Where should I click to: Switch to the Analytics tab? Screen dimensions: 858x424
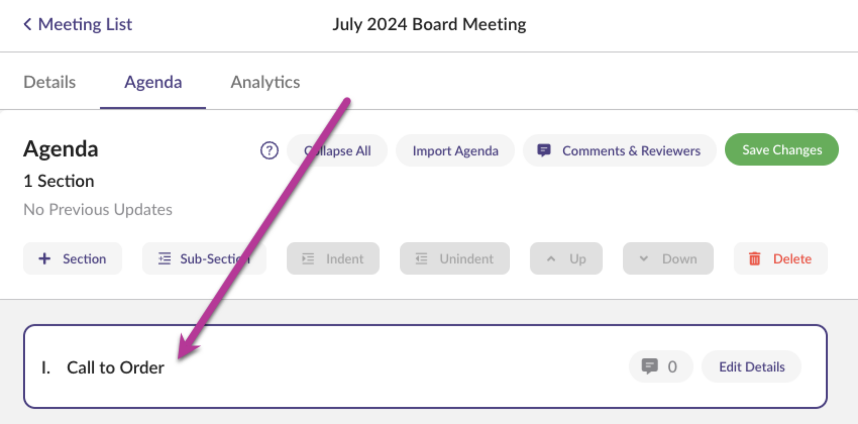click(265, 82)
